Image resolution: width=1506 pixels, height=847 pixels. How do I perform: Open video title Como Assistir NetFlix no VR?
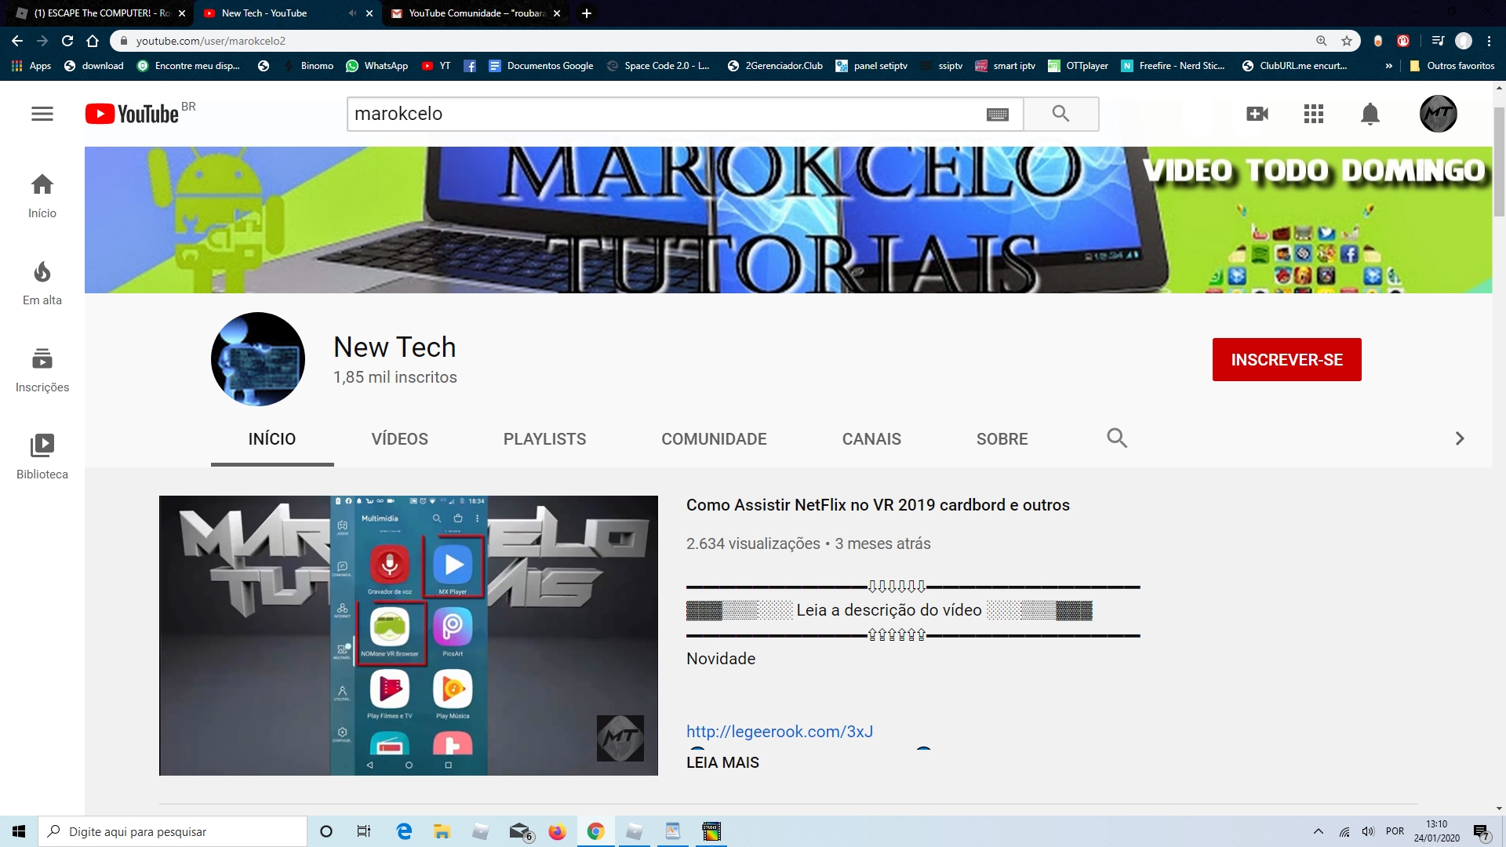pyautogui.click(x=878, y=505)
